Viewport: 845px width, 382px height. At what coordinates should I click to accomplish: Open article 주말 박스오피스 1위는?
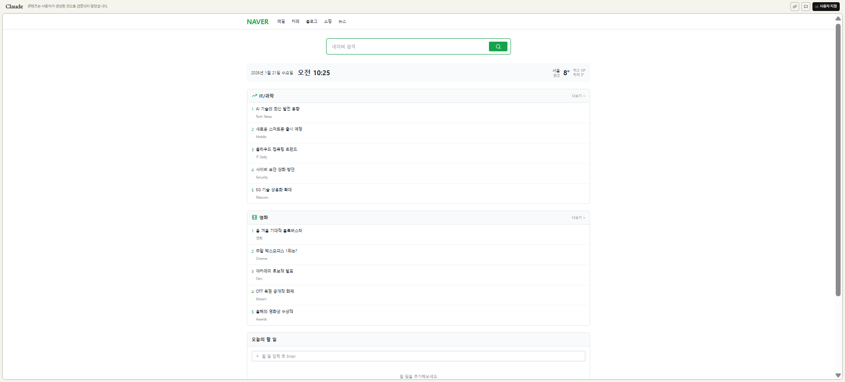(276, 251)
